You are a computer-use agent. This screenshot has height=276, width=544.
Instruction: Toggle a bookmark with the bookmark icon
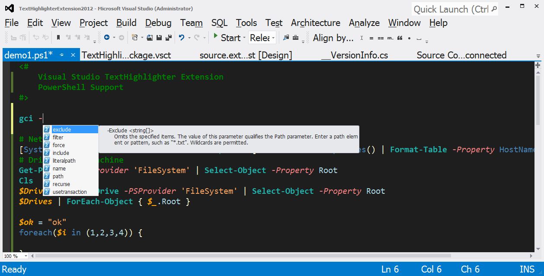click(x=58, y=37)
